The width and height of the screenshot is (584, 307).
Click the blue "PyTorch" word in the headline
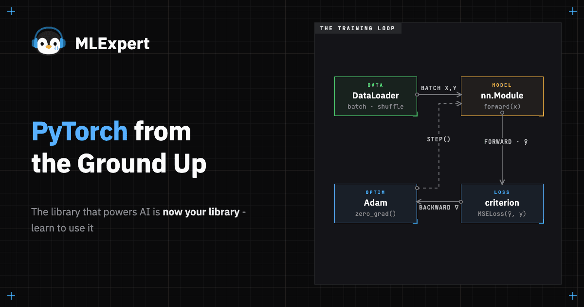(79, 132)
